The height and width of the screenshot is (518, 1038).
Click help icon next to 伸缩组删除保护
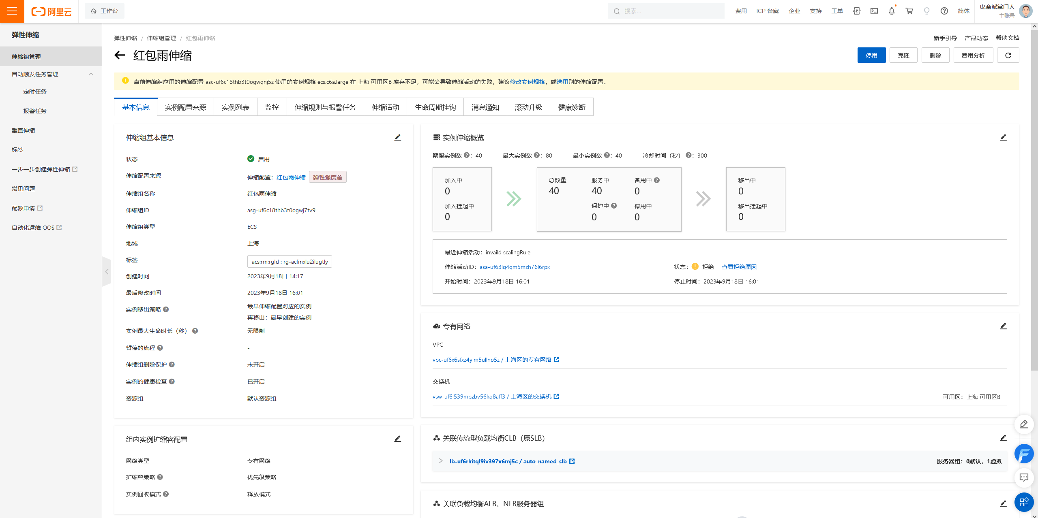(x=172, y=365)
